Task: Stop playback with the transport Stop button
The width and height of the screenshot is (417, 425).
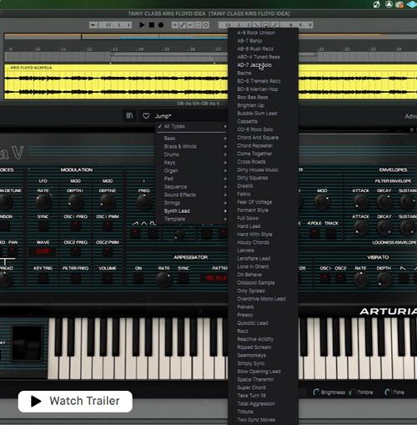Action: pyautogui.click(x=152, y=25)
